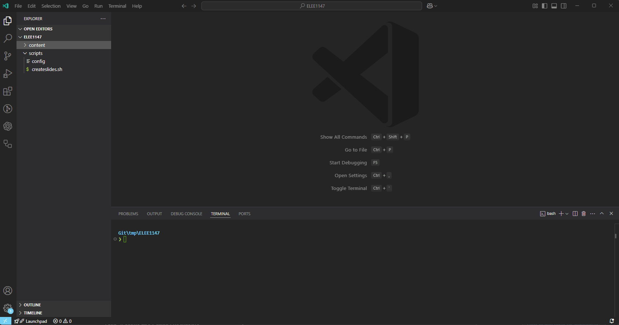Expand the OUTLINE section
The height and width of the screenshot is (325, 619).
point(32,305)
